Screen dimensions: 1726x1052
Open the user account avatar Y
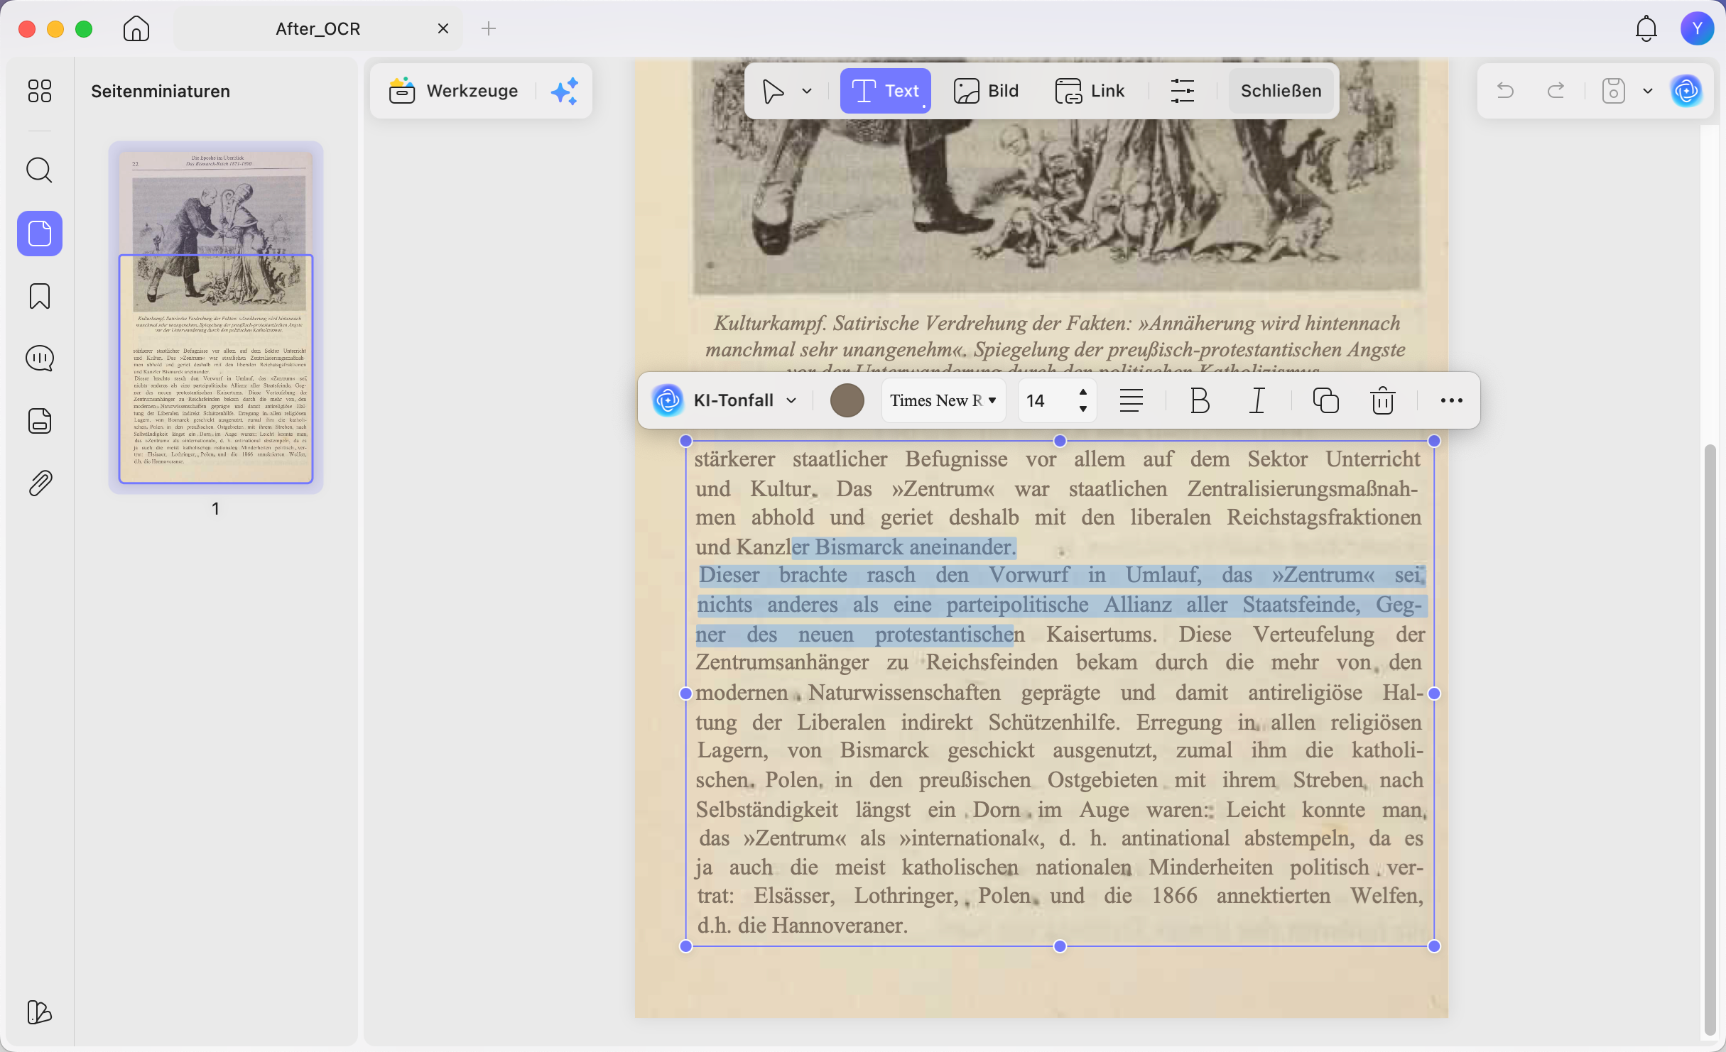click(1697, 28)
